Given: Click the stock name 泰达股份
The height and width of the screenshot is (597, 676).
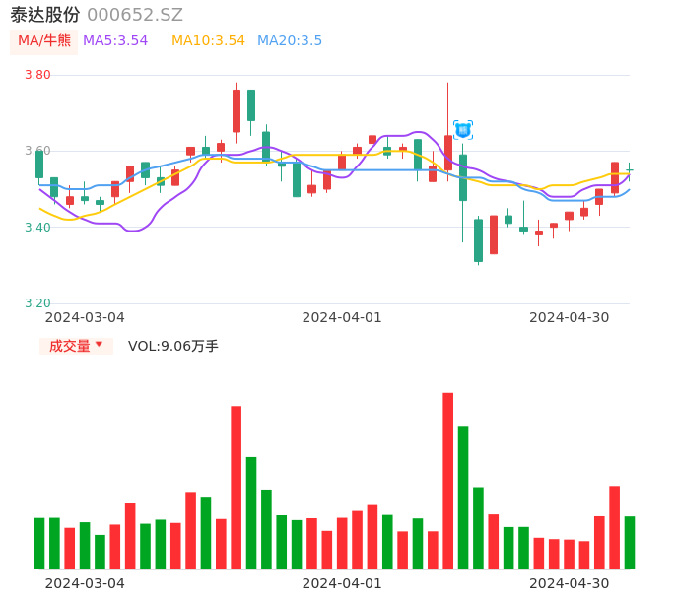Looking at the screenshot, I should [x=45, y=15].
